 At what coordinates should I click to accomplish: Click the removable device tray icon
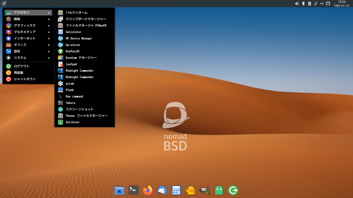[x=303, y=4]
